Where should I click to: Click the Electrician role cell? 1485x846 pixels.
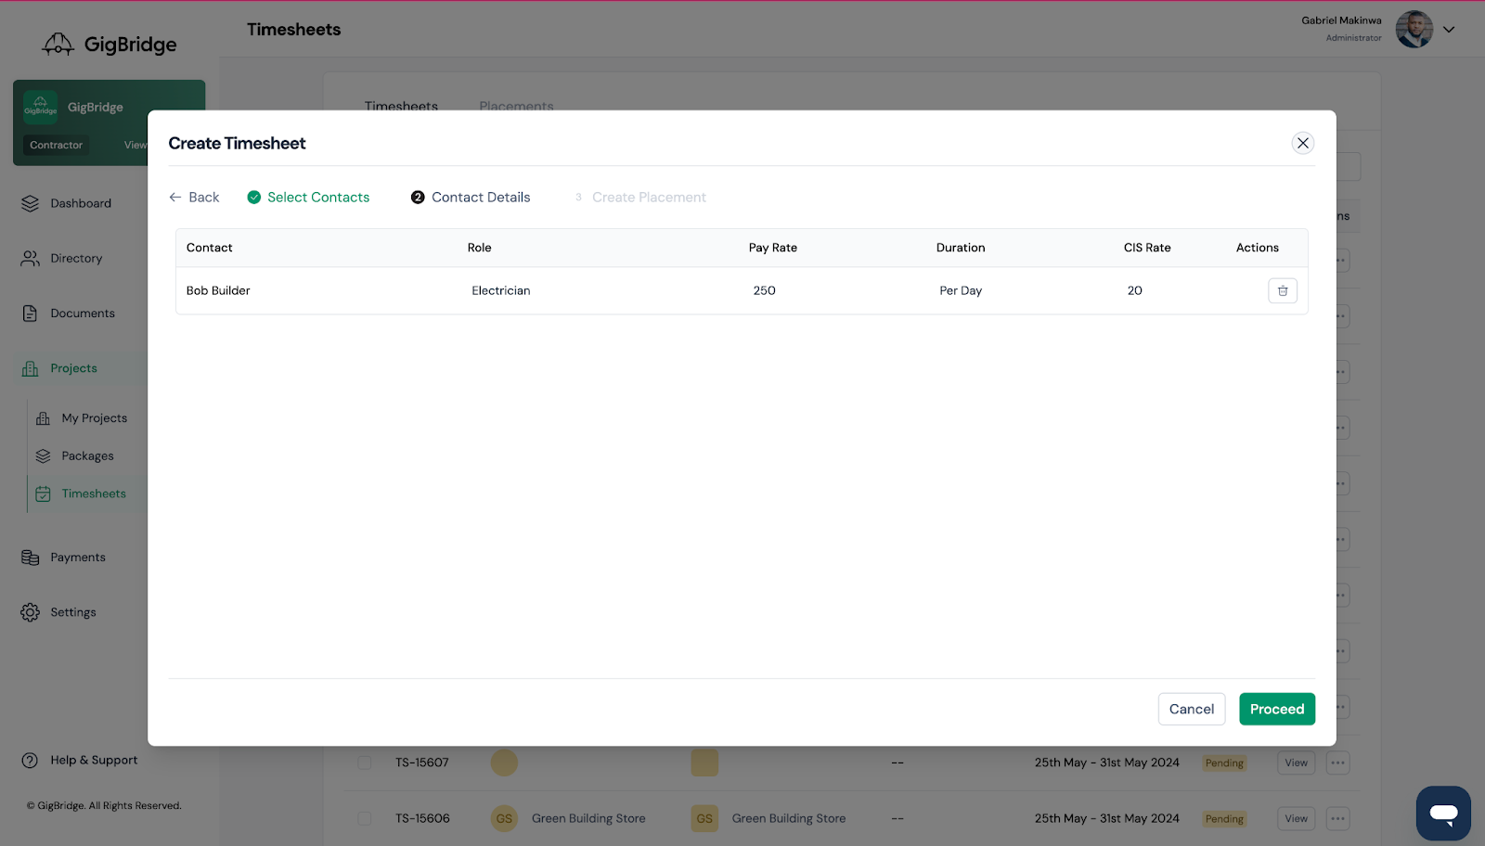click(501, 290)
